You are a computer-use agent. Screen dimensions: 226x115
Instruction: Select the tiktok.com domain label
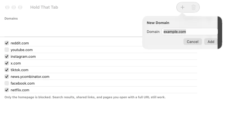pyautogui.click(x=19, y=70)
